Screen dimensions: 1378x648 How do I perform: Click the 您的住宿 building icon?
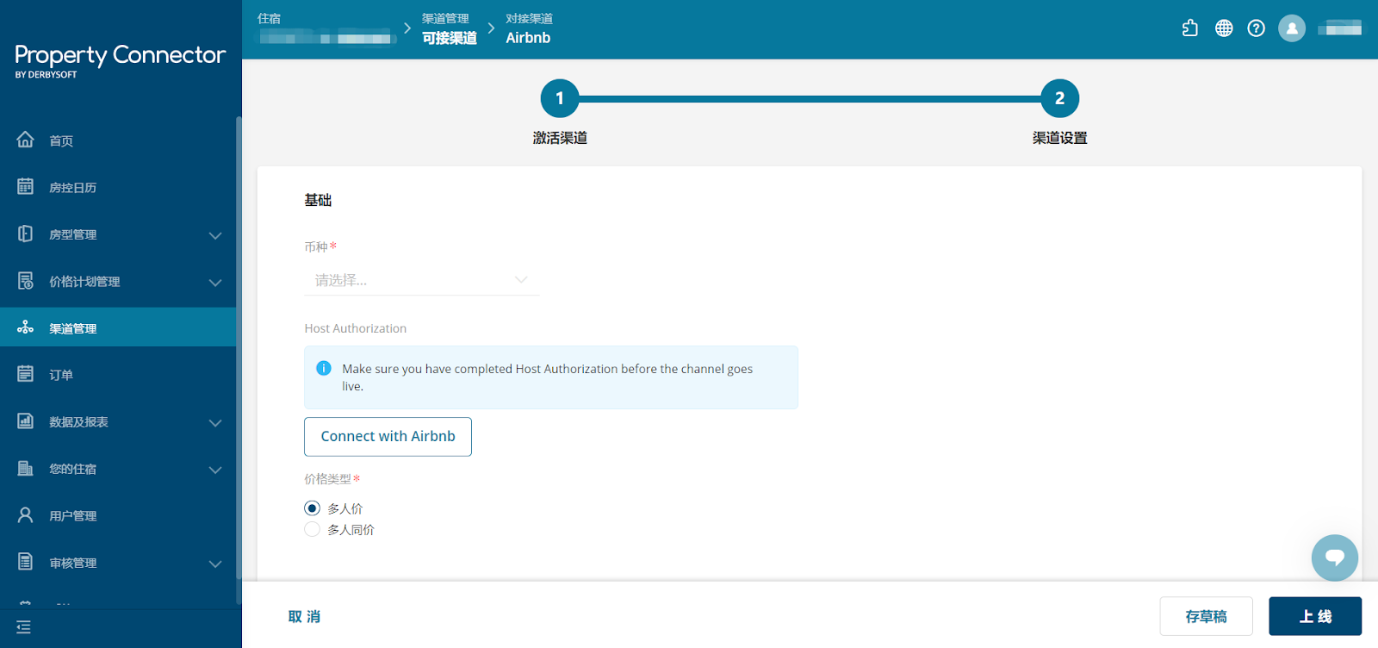tap(25, 468)
